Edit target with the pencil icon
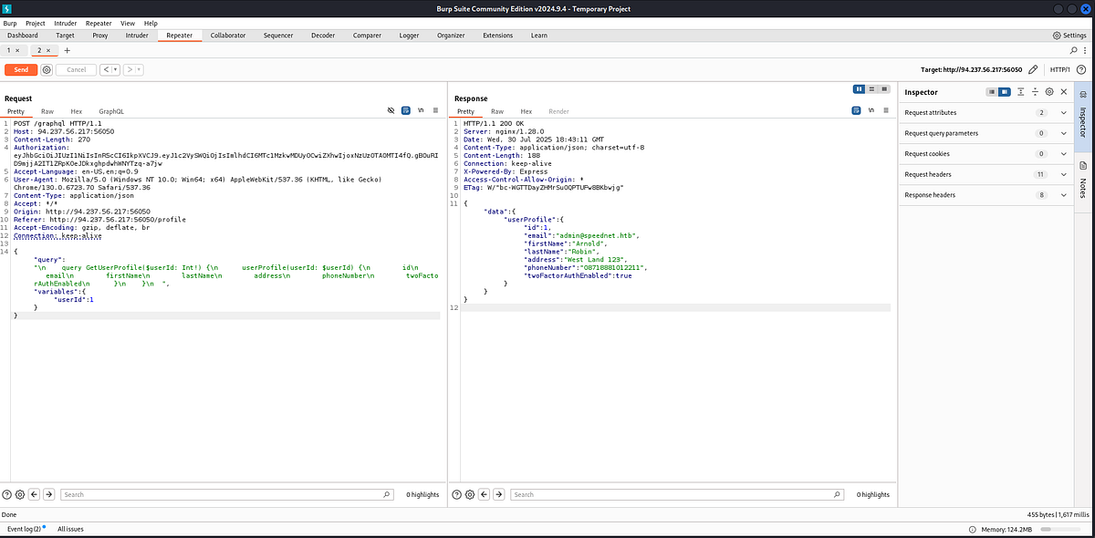This screenshot has height=538, width=1095. click(x=1032, y=69)
